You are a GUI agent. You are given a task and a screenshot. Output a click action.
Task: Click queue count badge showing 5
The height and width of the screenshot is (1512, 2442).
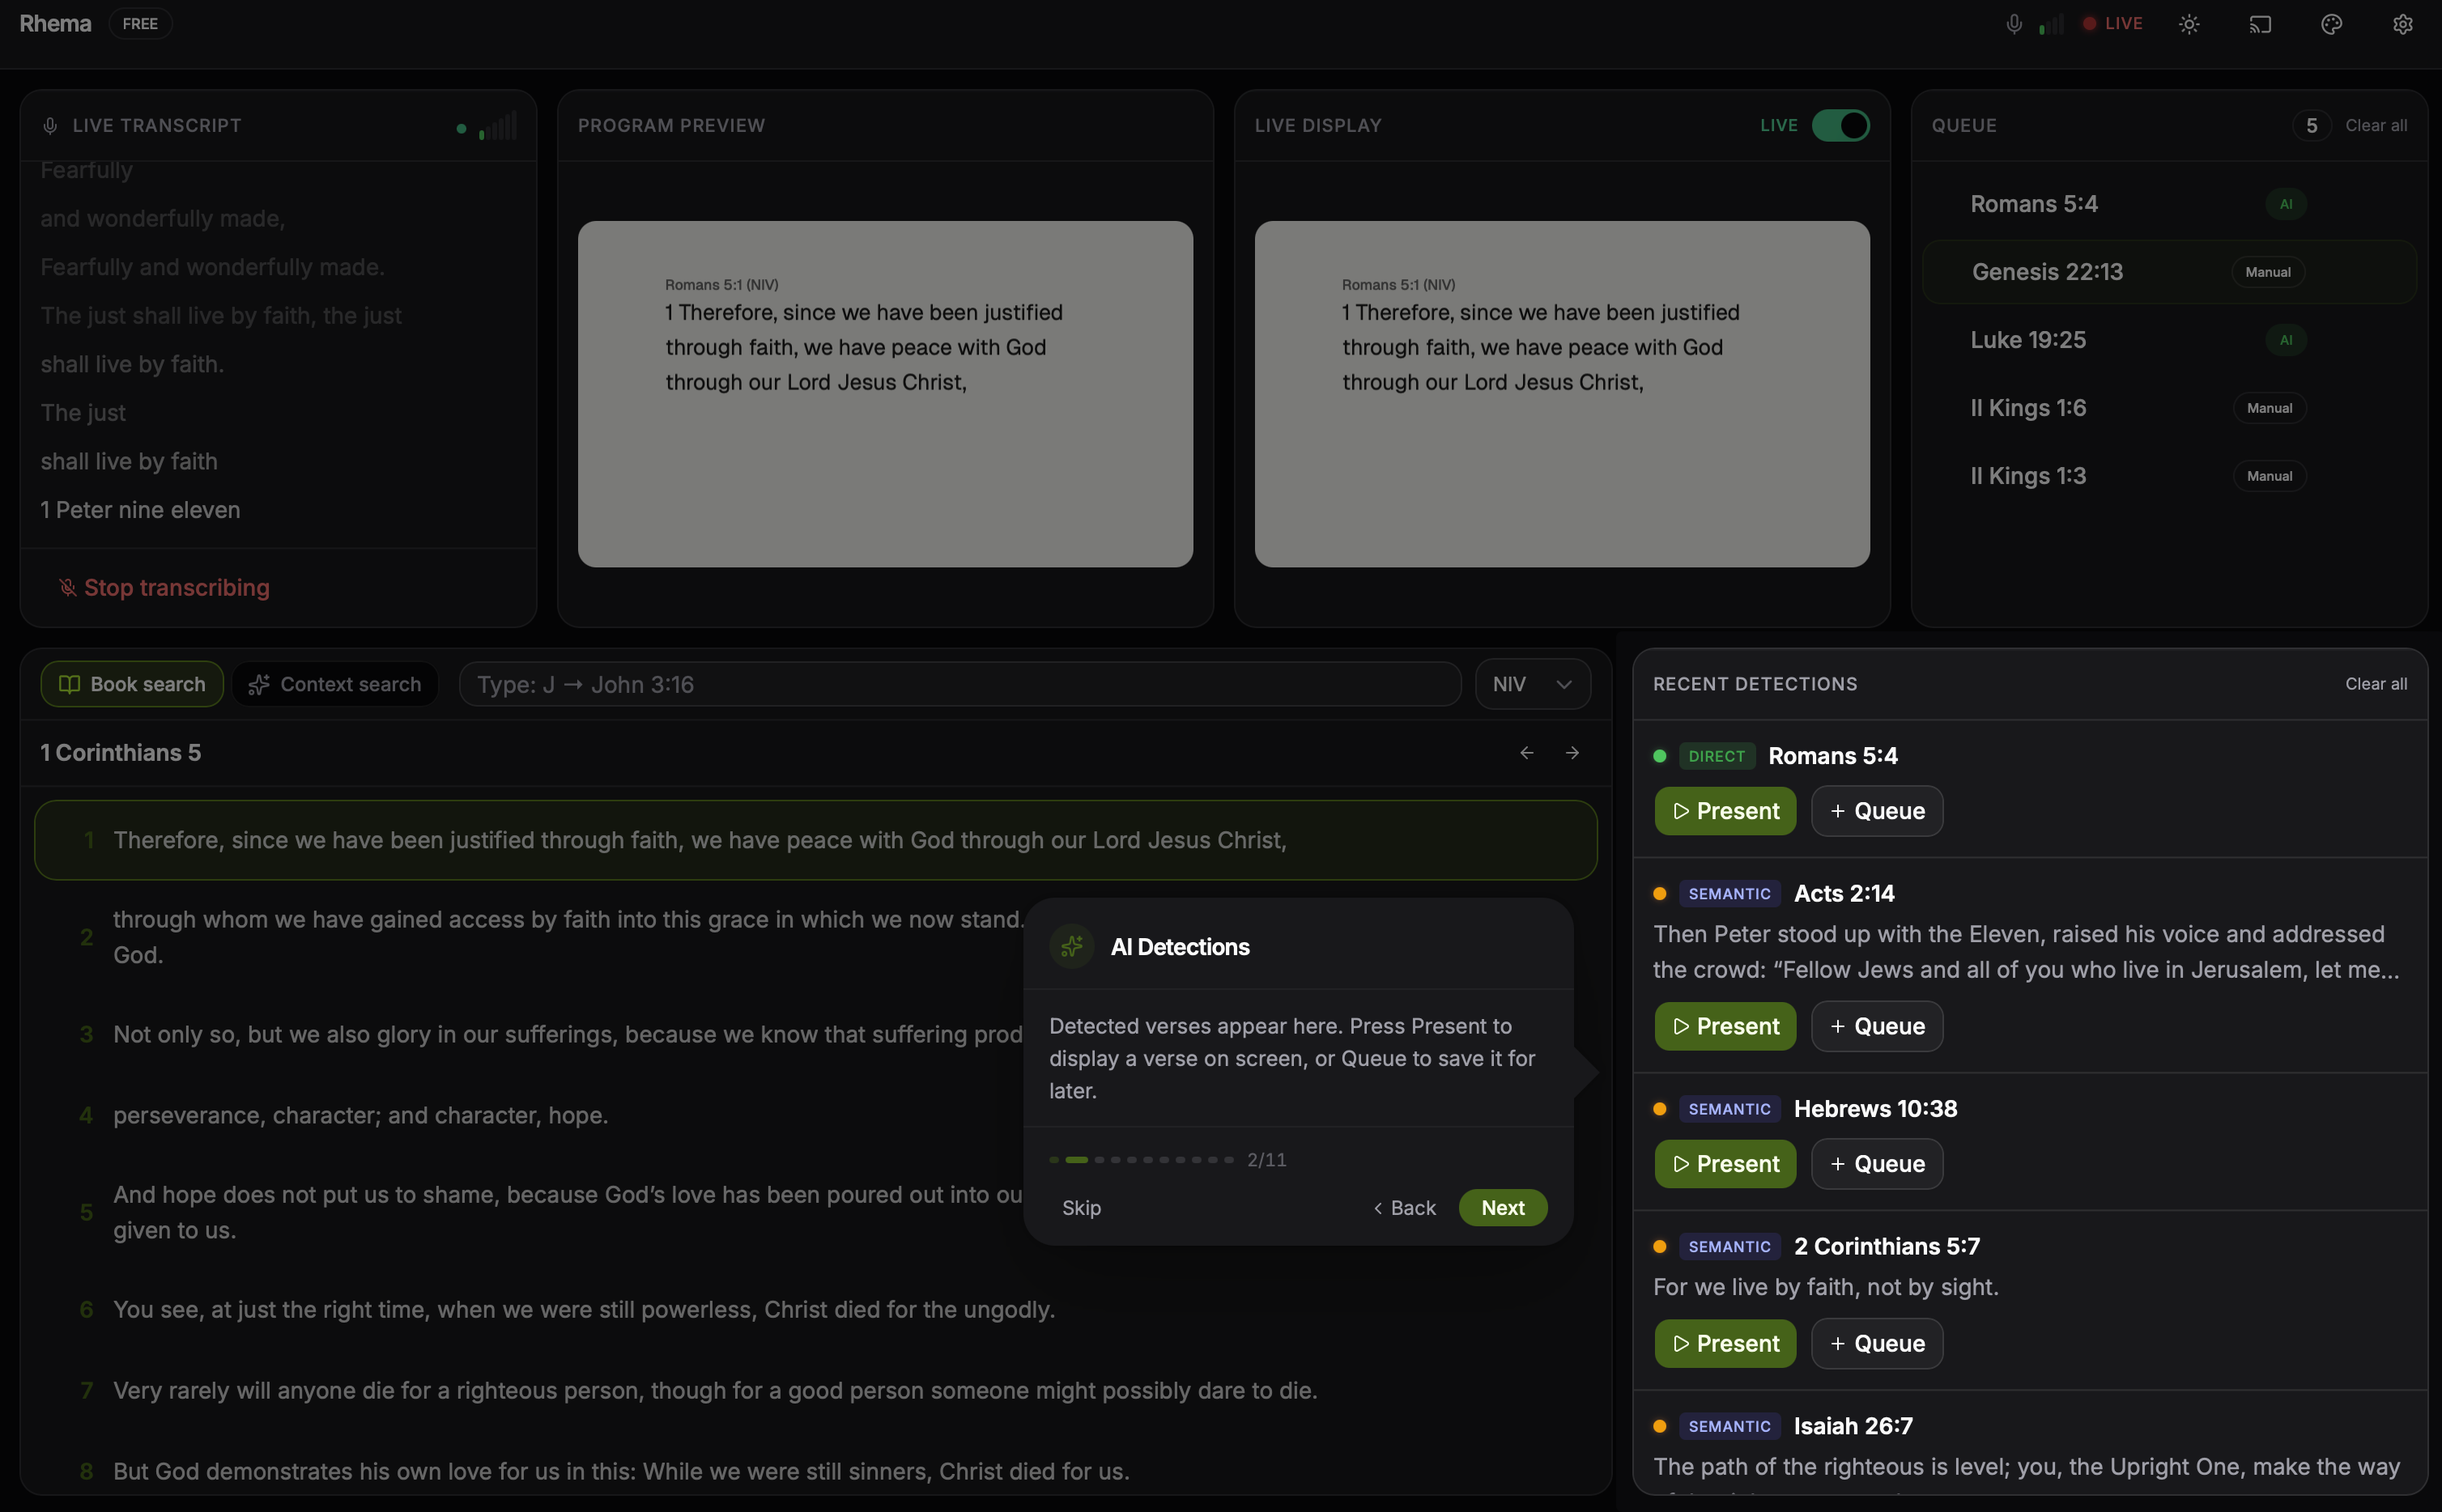tap(2311, 126)
